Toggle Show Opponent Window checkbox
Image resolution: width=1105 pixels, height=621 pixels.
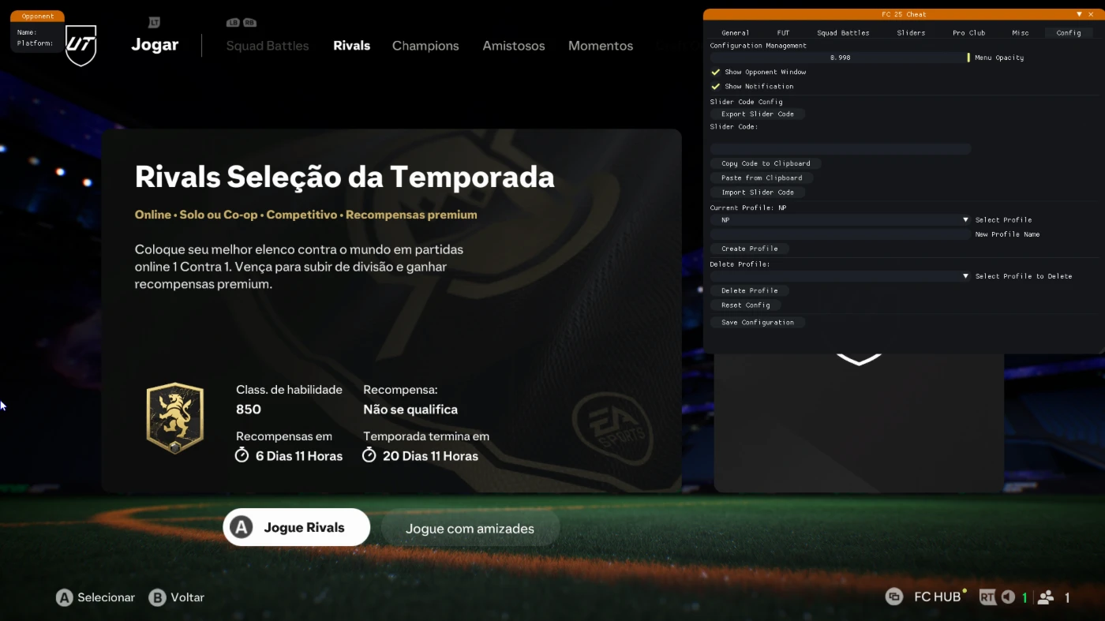pyautogui.click(x=716, y=72)
